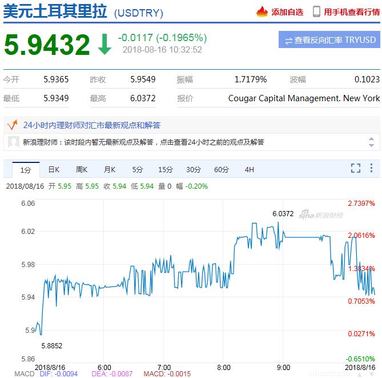The height and width of the screenshot is (378, 382).
Task: Click 查看反向汇率 TRYUSD button
Action: tap(329, 40)
